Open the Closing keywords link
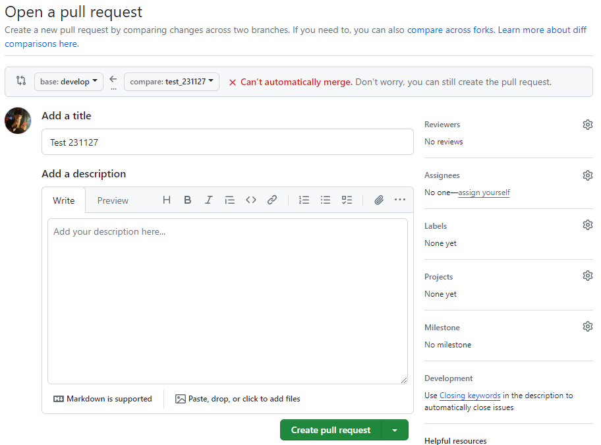Viewport: 601px width, 445px height. tap(470, 396)
